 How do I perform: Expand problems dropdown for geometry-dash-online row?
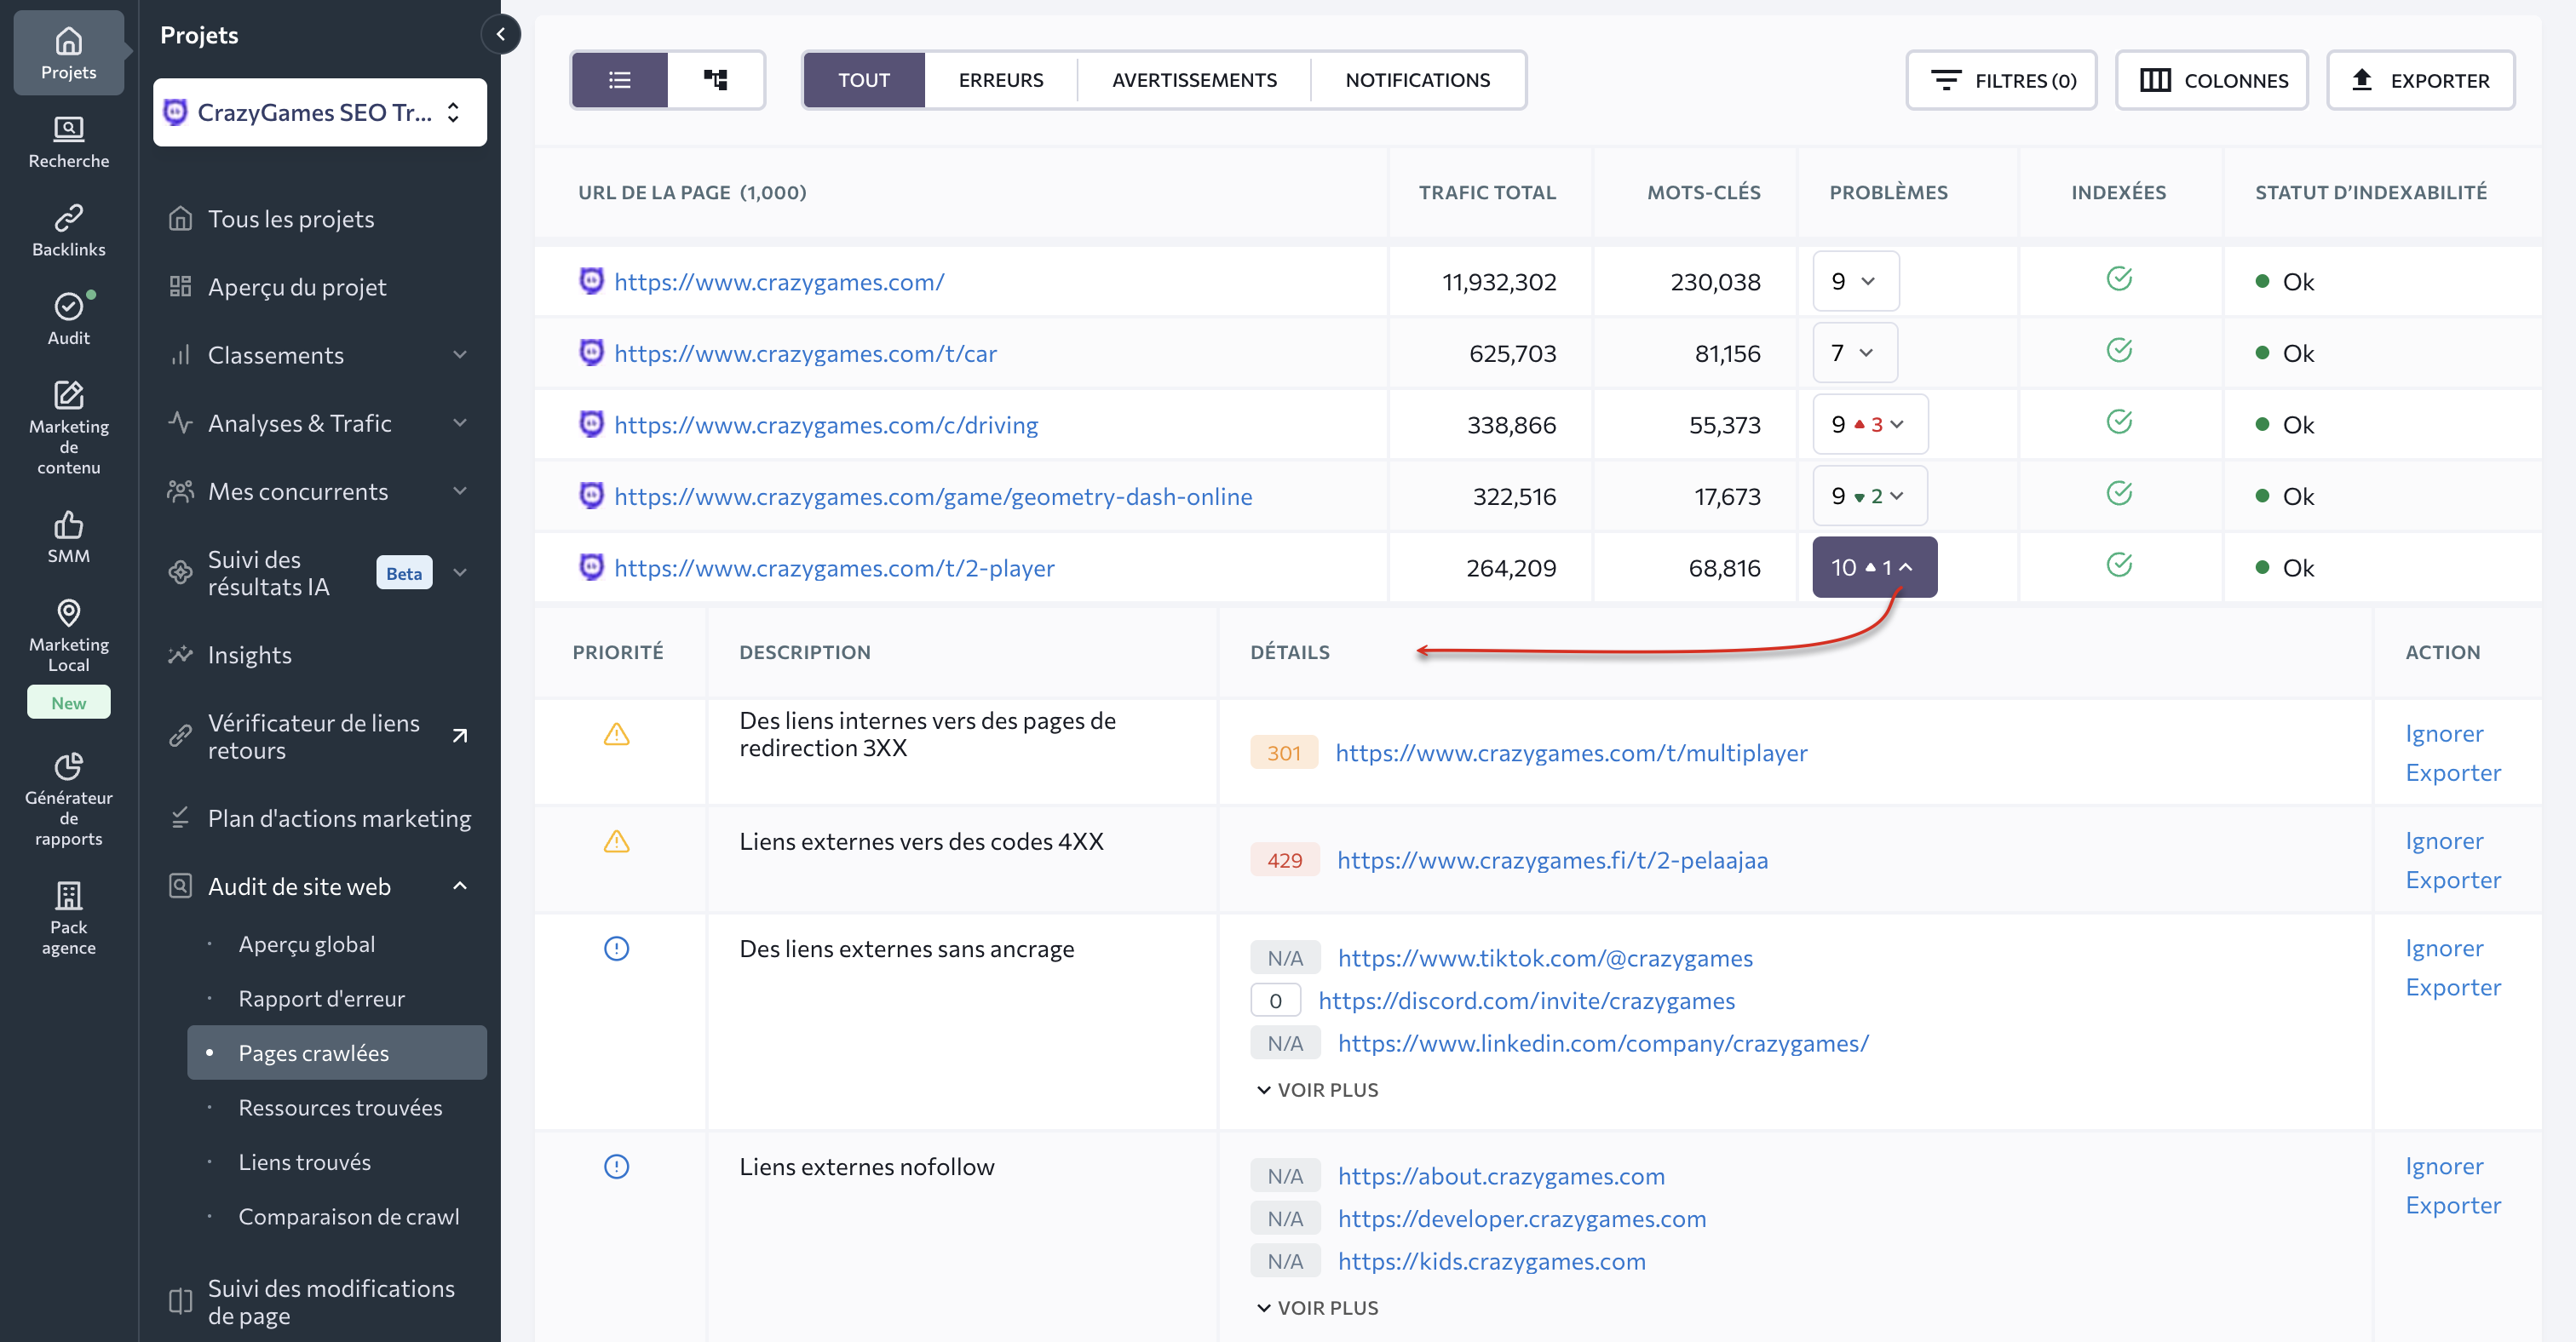(1870, 496)
